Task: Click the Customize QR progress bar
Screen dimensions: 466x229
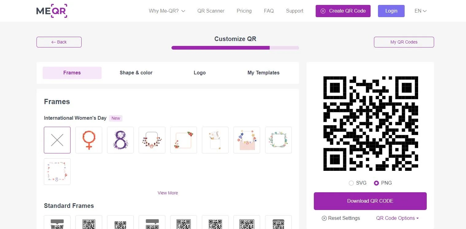Action: (x=235, y=48)
